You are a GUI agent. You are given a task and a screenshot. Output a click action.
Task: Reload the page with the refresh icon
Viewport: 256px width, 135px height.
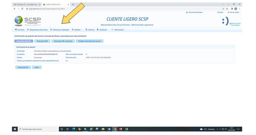point(22,9)
